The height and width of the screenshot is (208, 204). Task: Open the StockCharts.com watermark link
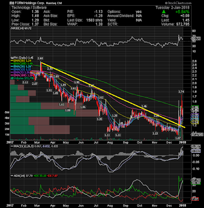click(x=178, y=3)
